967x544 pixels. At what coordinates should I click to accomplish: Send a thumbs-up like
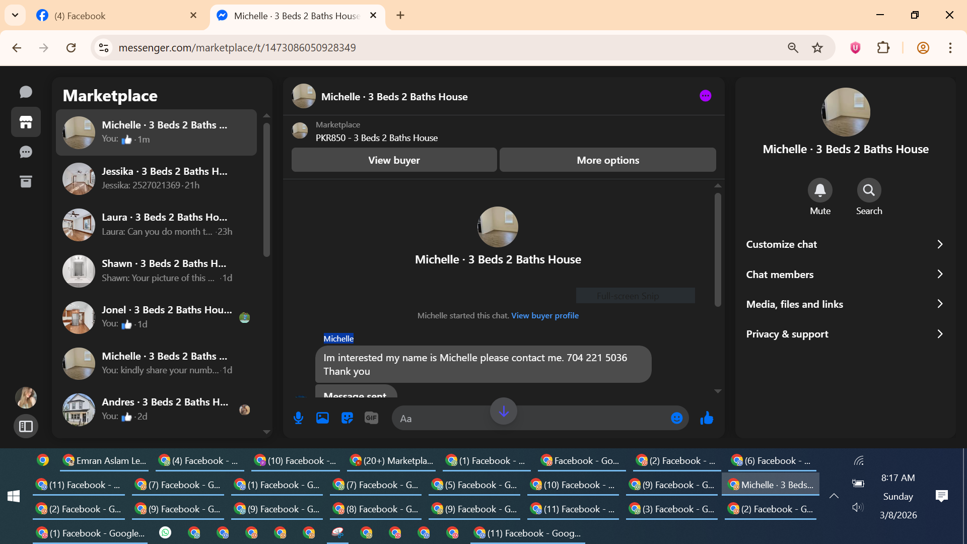point(707,418)
